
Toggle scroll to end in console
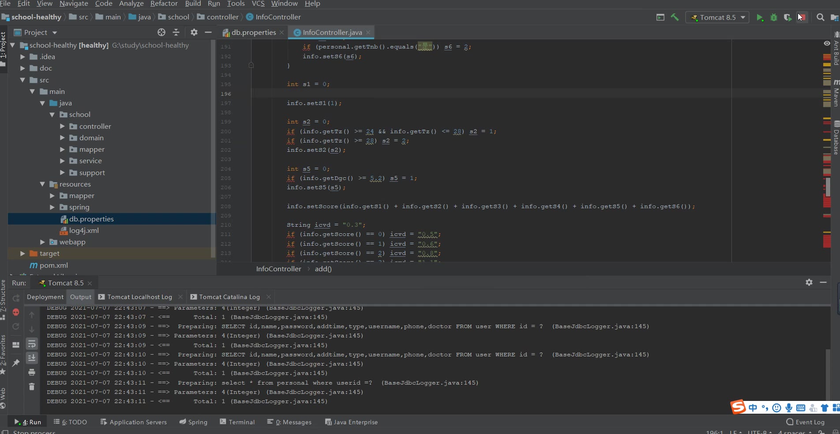coord(32,358)
